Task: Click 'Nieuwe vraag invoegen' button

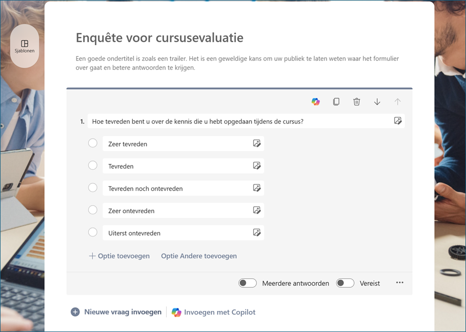Action: (x=116, y=312)
